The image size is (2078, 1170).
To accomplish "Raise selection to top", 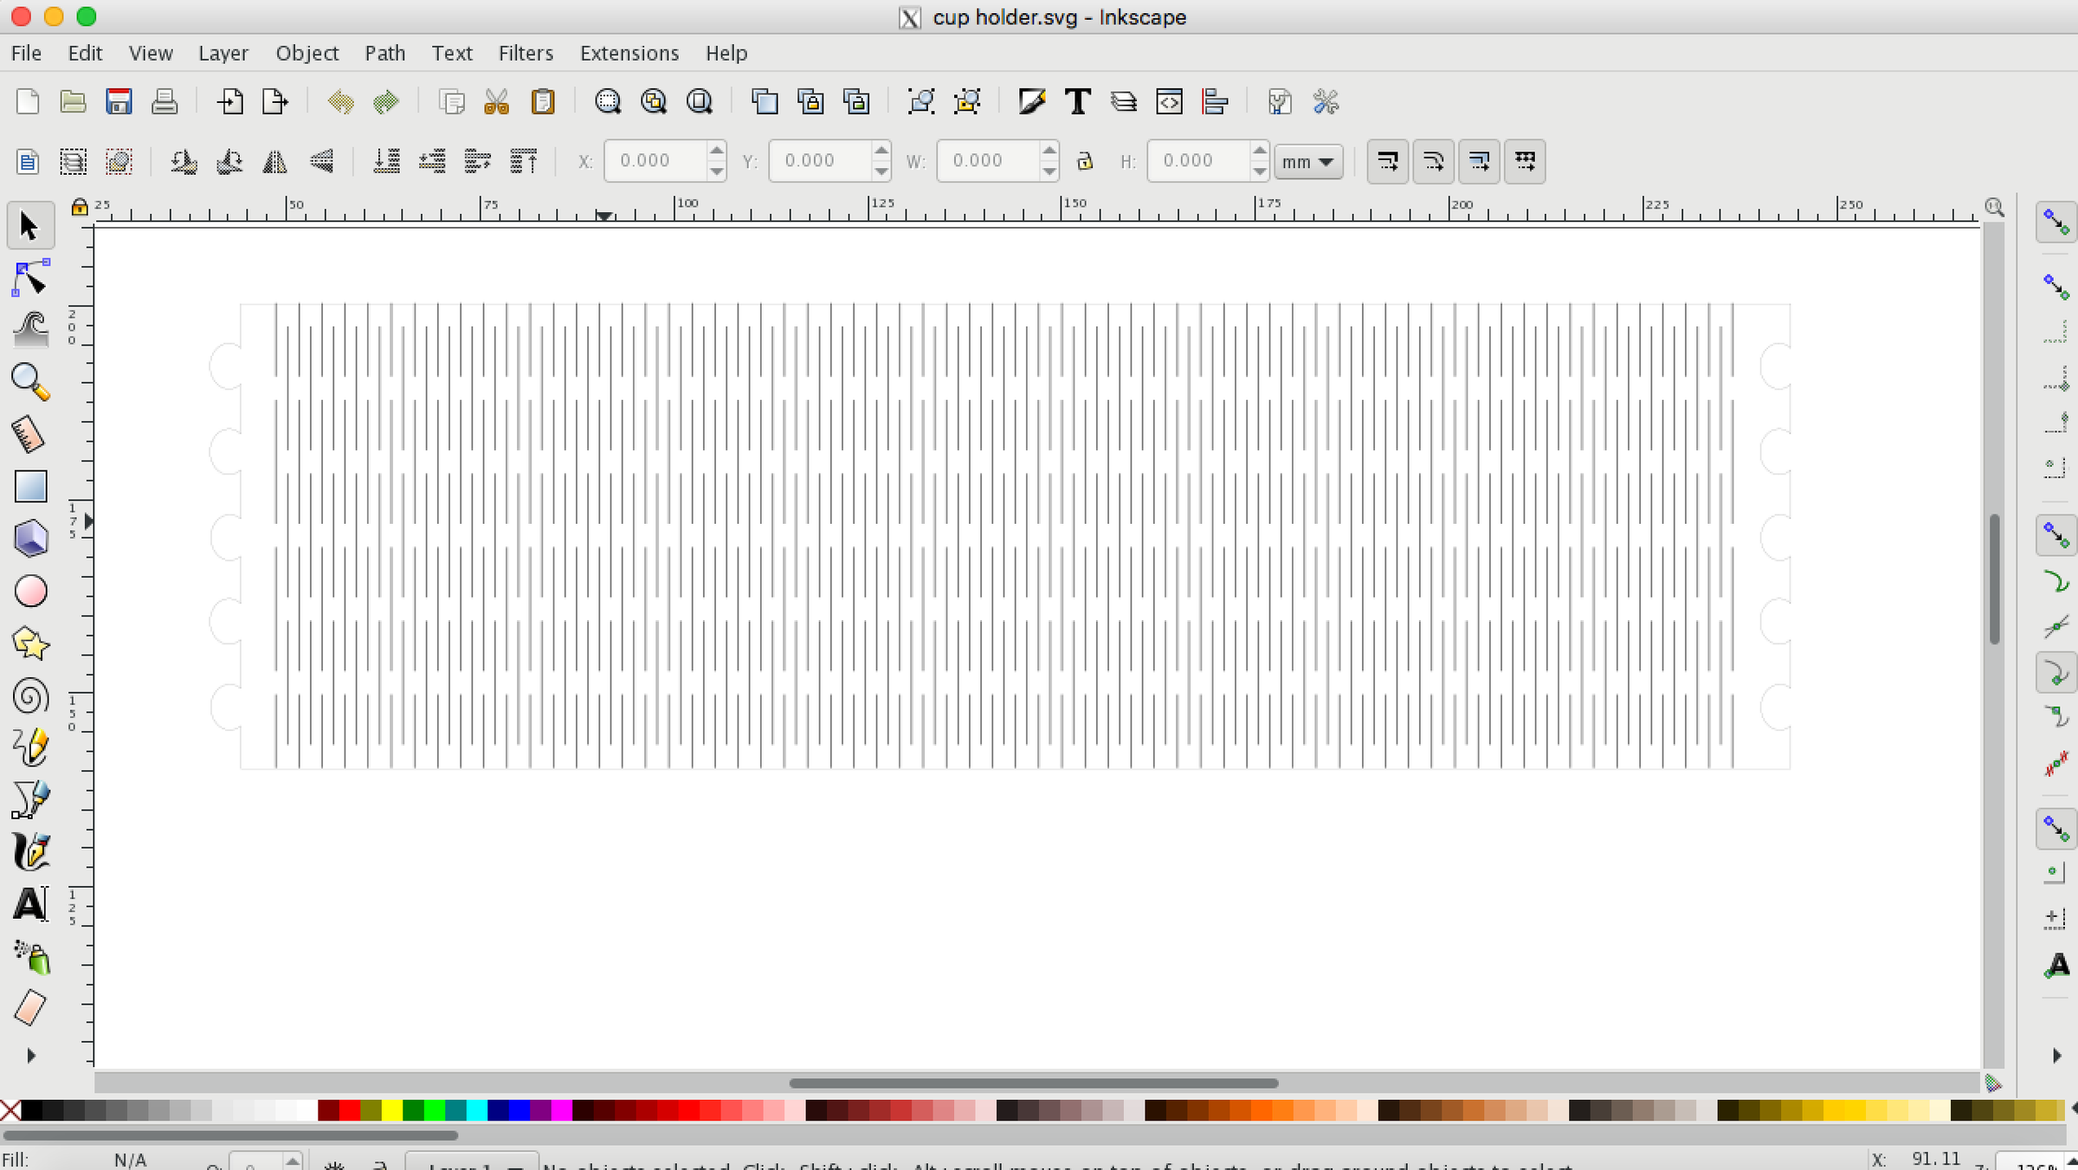I will (524, 161).
